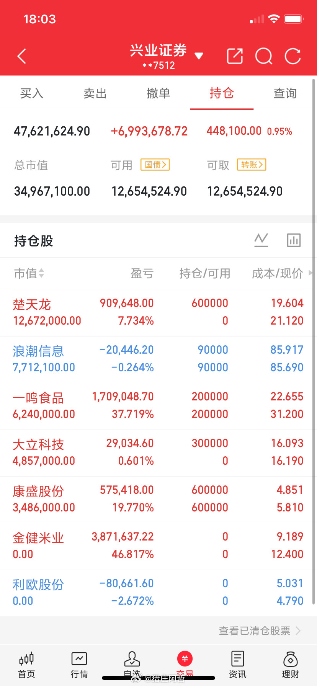The image size is (317, 686).
Task: Tap the 国债 button next to 可用
Action: click(x=155, y=165)
